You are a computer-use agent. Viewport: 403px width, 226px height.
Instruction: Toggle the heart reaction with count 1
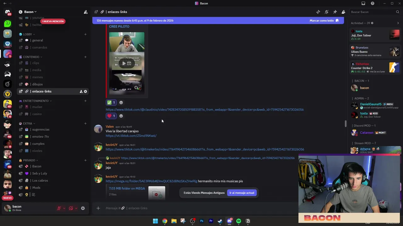coord(111,116)
